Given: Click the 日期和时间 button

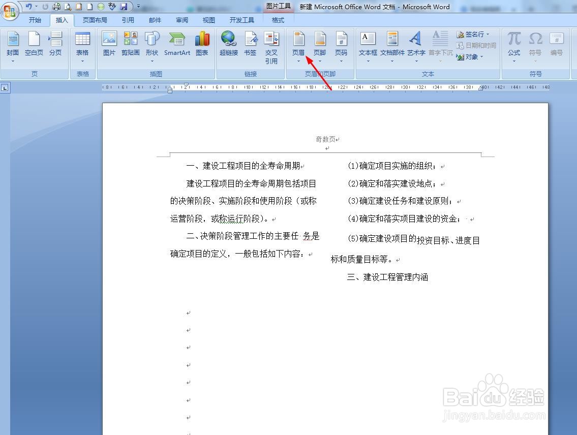Looking at the screenshot, I should tap(476, 46).
